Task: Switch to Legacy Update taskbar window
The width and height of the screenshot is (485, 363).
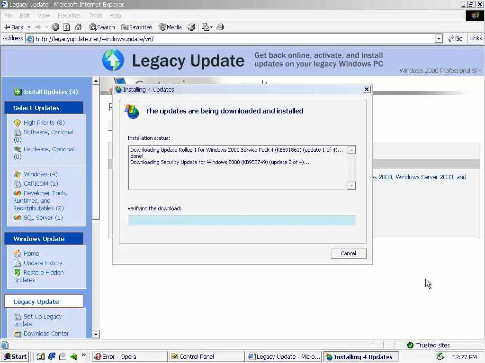Action: [284, 357]
